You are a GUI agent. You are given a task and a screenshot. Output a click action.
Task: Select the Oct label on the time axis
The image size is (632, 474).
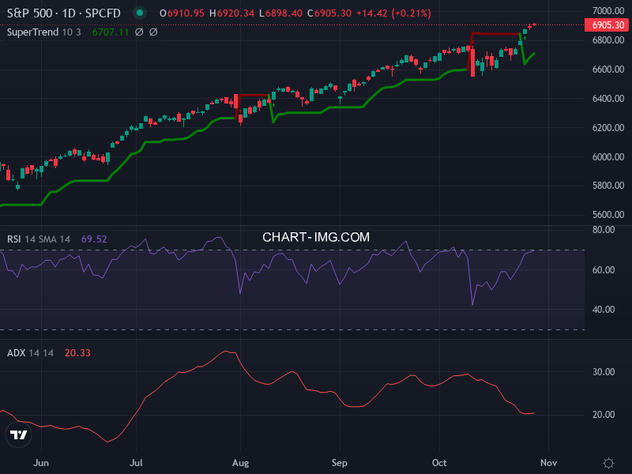point(439,463)
